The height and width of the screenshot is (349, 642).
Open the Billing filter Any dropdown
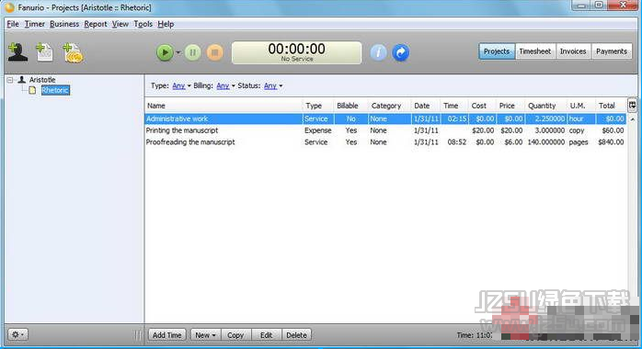click(225, 85)
